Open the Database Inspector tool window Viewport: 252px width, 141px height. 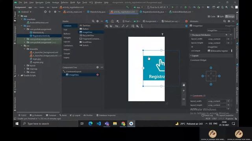[x=106, y=115]
